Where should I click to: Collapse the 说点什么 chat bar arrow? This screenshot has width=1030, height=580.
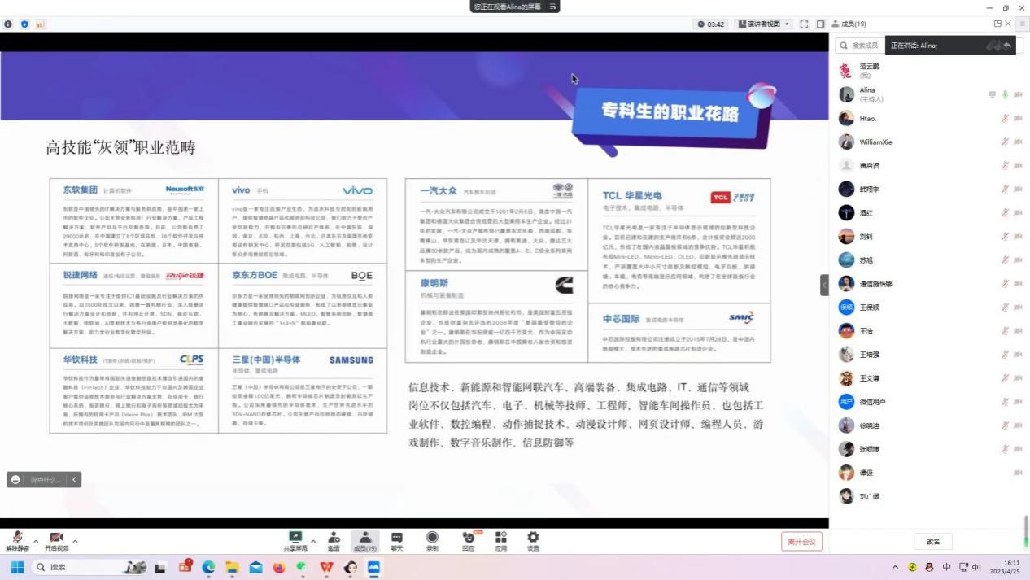tap(74, 480)
